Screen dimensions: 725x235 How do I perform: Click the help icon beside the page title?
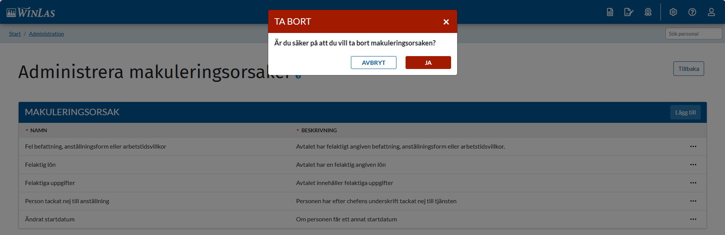[298, 77]
